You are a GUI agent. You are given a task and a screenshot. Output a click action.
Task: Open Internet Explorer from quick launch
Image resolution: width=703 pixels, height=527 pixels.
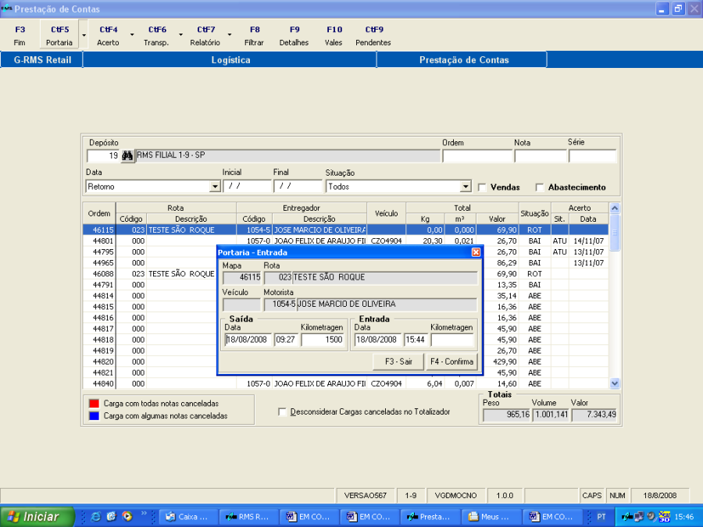[96, 517]
